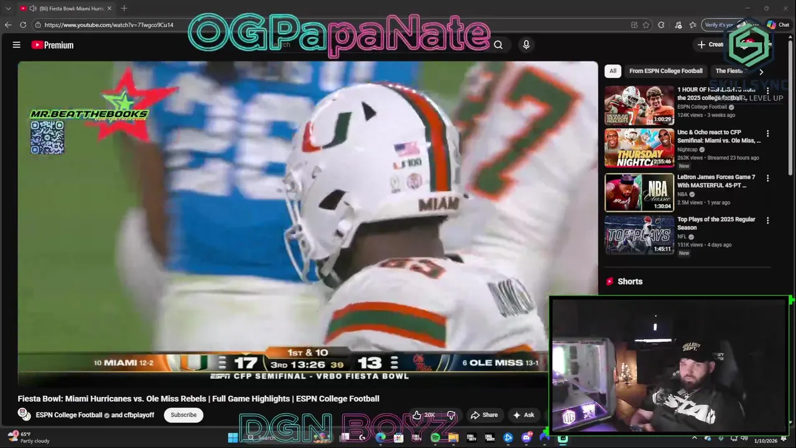Share the Fiesta Bowl video
Viewport: 796px width, 448px height.
(x=484, y=415)
